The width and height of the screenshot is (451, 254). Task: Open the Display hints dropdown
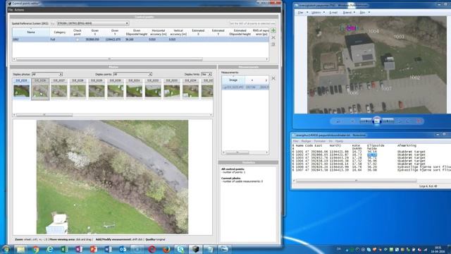coord(206,74)
